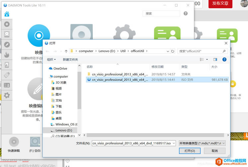Sort by 名称 (Name) column header

(90, 67)
